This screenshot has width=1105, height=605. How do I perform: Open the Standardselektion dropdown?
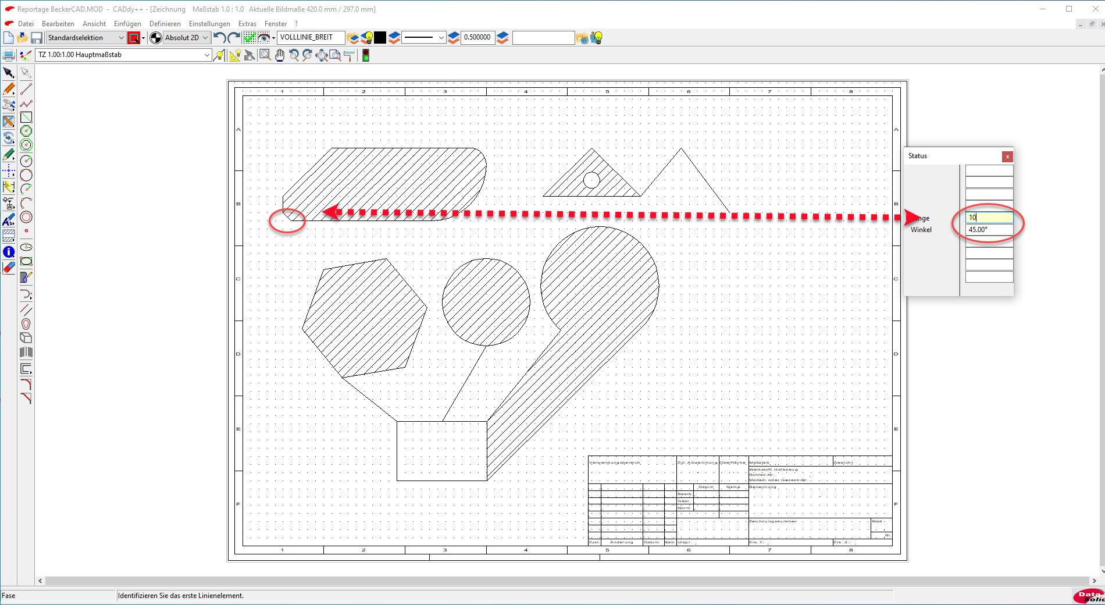86,38
